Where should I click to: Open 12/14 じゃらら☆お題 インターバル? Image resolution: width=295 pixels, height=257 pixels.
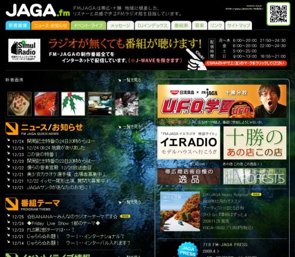click(78, 243)
